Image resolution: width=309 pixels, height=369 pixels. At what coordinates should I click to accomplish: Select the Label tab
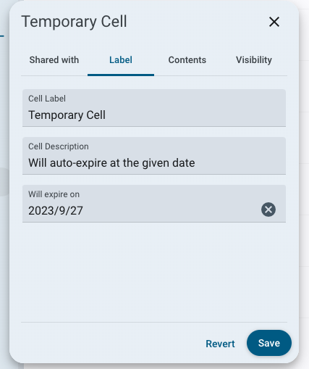(121, 60)
